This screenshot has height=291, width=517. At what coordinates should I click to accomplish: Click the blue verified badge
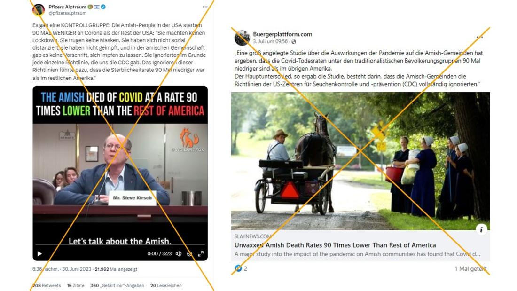(x=103, y=7)
